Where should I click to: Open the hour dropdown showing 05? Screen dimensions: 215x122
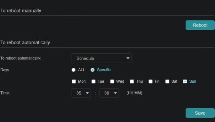pos(81,93)
